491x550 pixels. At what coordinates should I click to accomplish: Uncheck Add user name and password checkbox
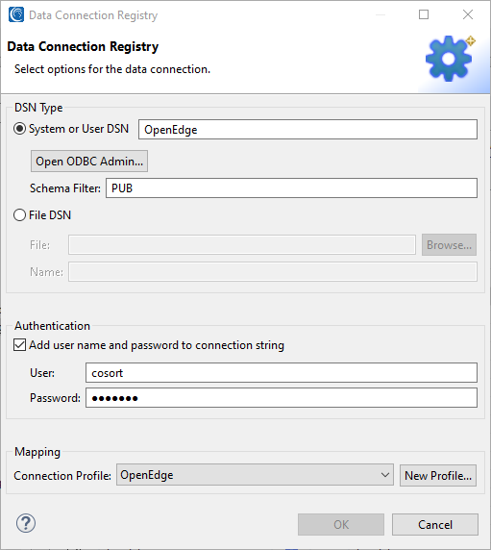click(x=19, y=345)
